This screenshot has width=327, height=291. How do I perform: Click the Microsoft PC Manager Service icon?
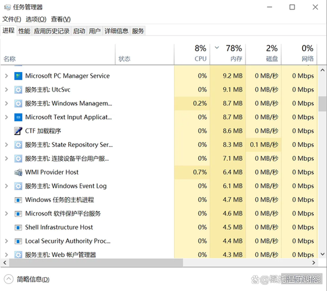coord(18,76)
